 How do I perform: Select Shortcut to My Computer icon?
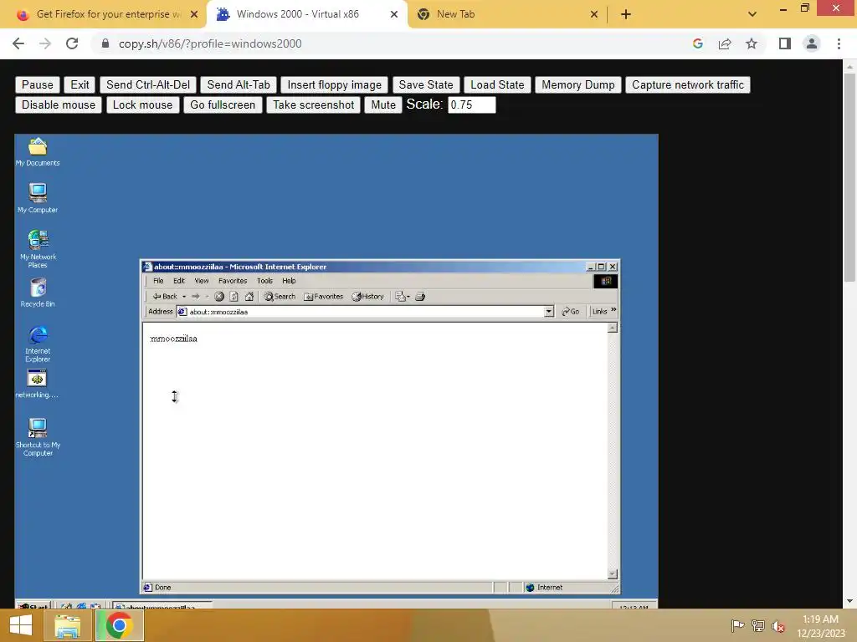pos(38,436)
